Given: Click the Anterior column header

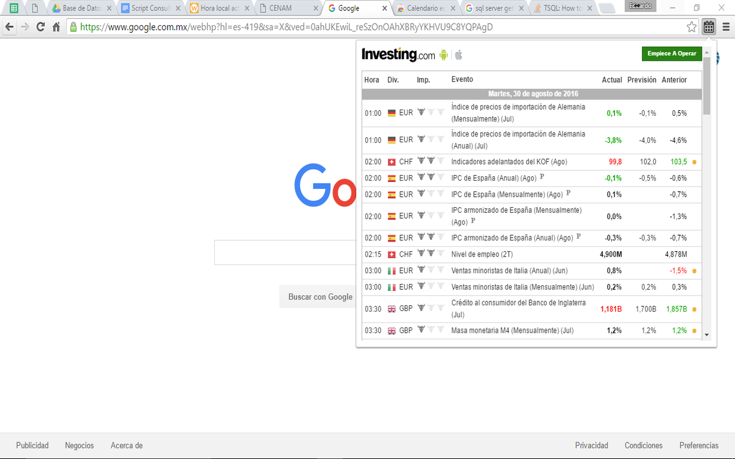Looking at the screenshot, I should click(674, 80).
